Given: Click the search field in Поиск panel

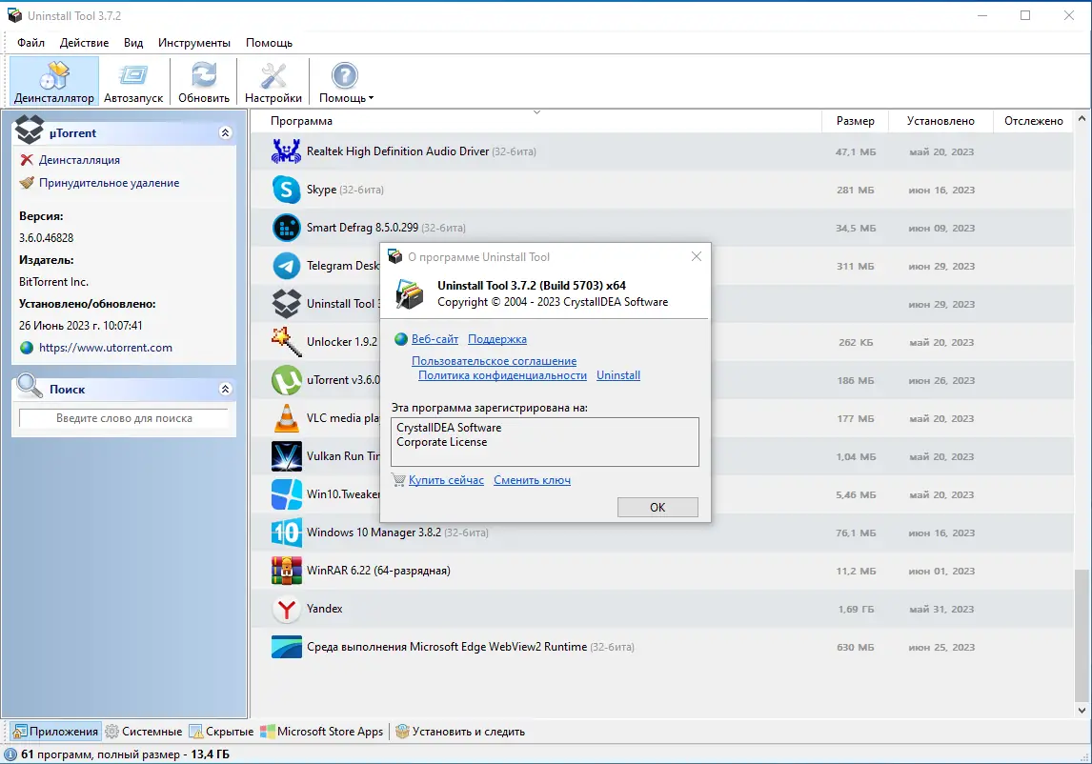Looking at the screenshot, I should point(124,418).
